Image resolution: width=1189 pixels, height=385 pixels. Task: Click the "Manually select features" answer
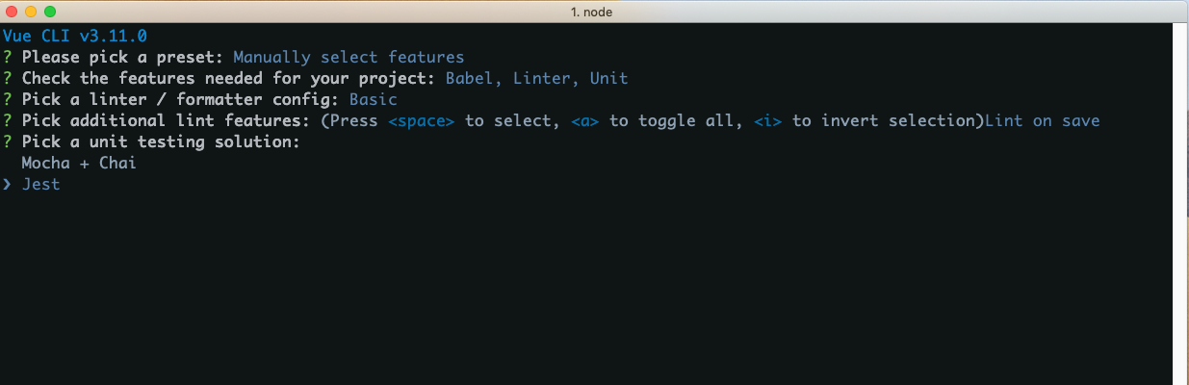point(349,58)
